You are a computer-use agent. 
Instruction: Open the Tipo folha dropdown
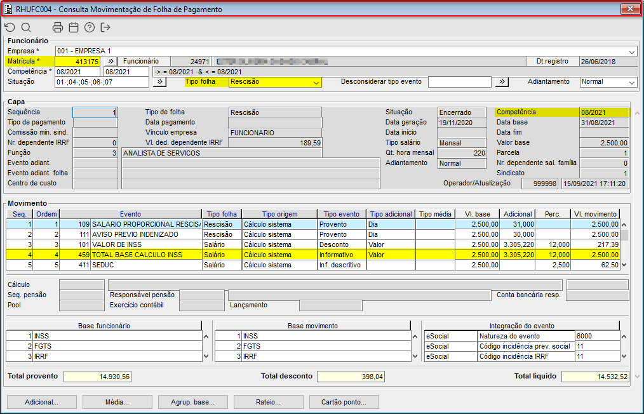coord(316,82)
